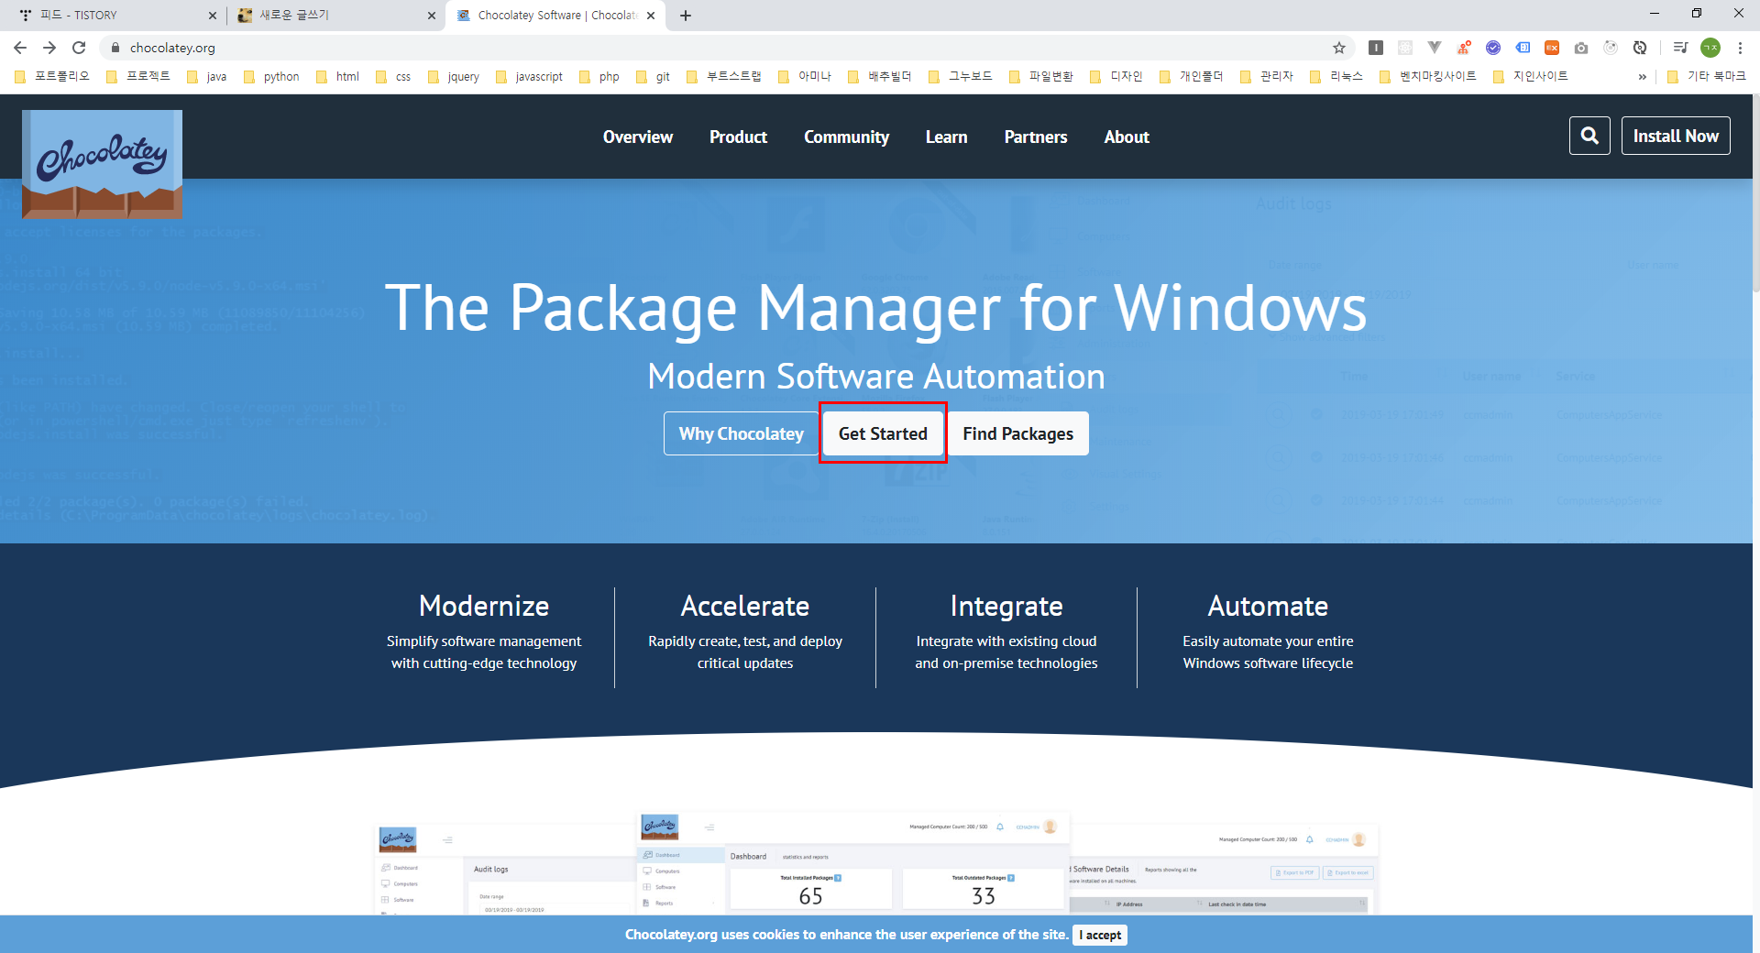Click the Find Packages button
This screenshot has height=953, width=1760.
pyautogui.click(x=1017, y=433)
